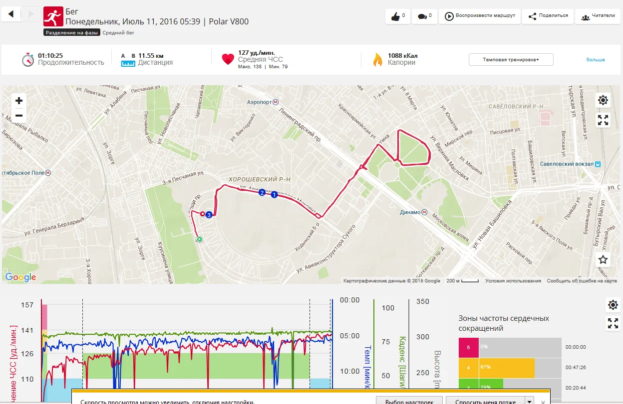
Task: Go to the previous training session
Action: click(x=11, y=14)
